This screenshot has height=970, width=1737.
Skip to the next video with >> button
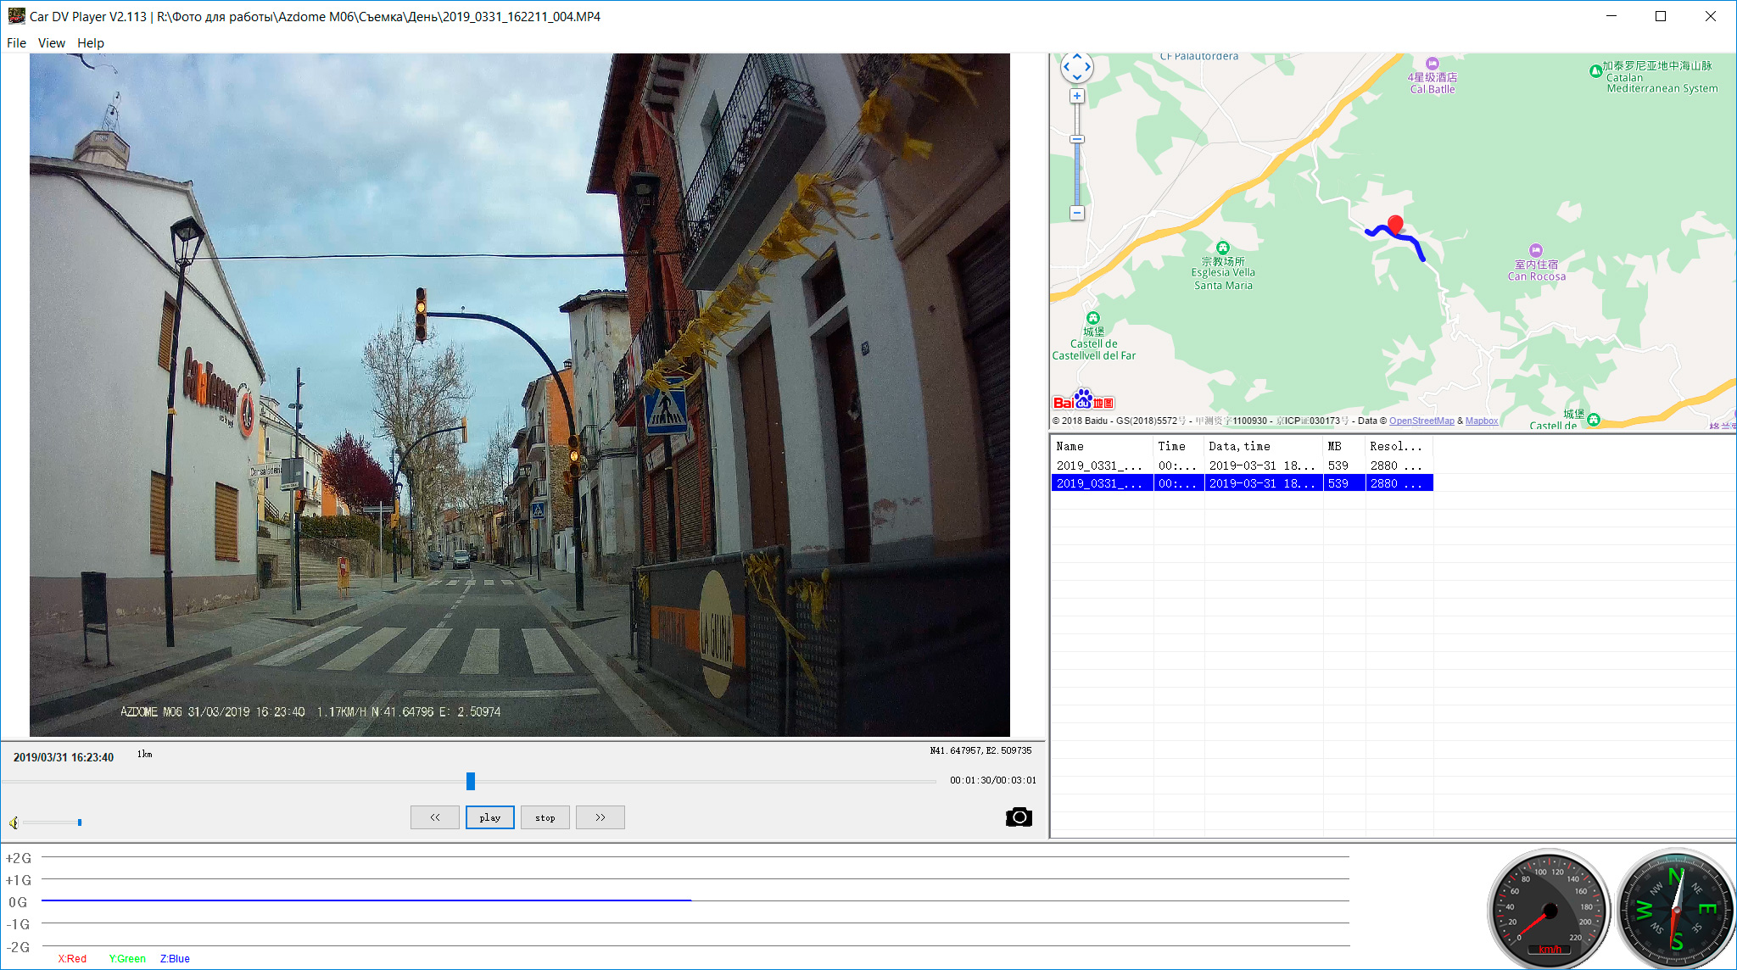coord(600,817)
